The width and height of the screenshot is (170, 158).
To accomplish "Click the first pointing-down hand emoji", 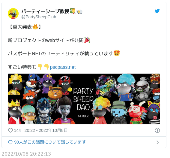I will point(40,67).
